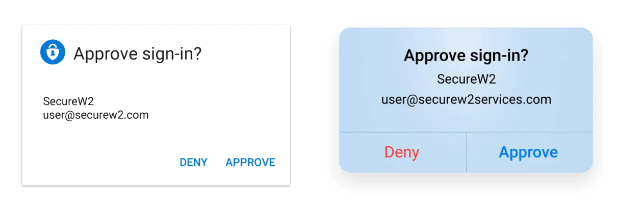Tap uppercase DENY in the white dialog
The image size is (617, 209).
tap(193, 163)
